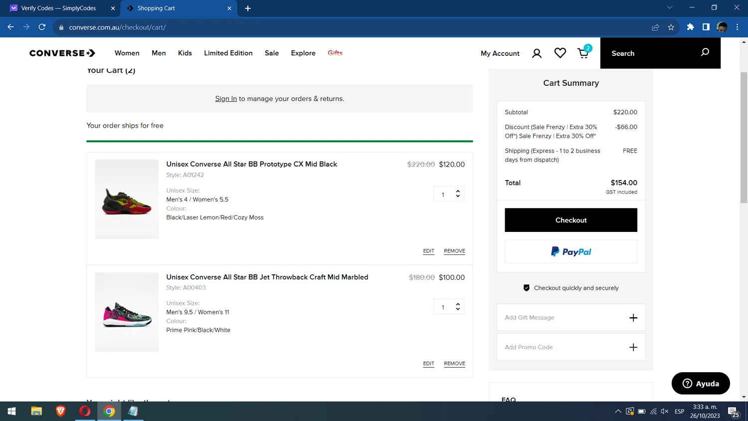Open the Chrome profile avatar
Screen dimensions: 748x421
(x=722, y=27)
